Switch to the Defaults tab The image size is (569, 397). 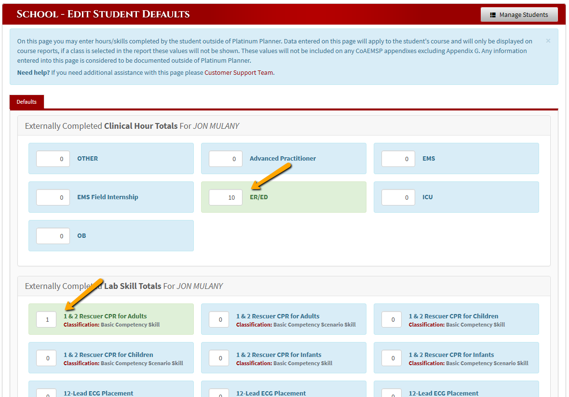tap(26, 102)
